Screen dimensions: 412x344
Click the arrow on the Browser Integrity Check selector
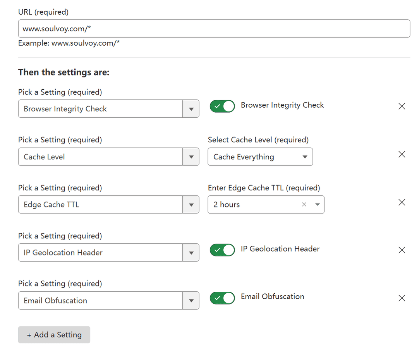pyautogui.click(x=191, y=109)
